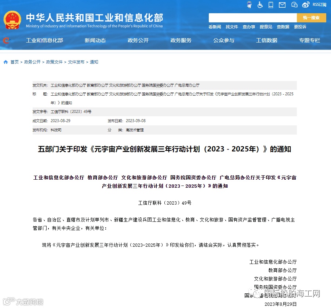Select document number 工信厅联科〔2023〕49号 in metadata table
Screen dimensions: 331x308
71,111
